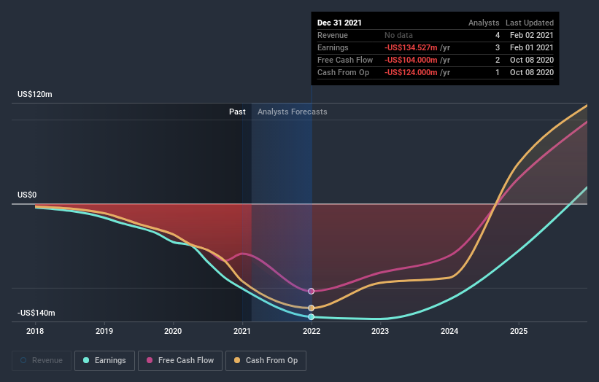Click the -US$134.527m Earnings value
Screen dimensions: 599x382
point(411,47)
